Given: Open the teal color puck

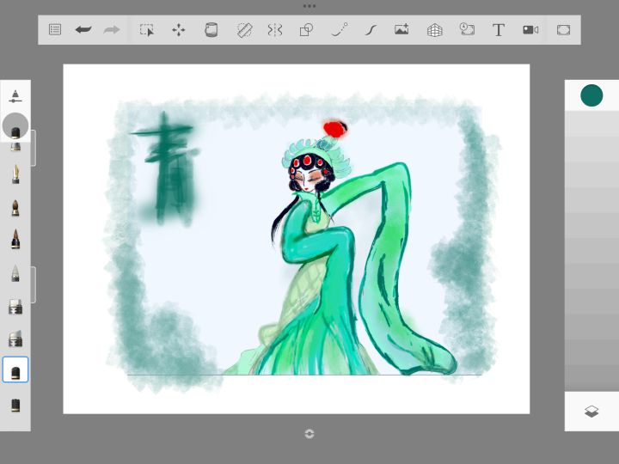Looking at the screenshot, I should [x=591, y=95].
